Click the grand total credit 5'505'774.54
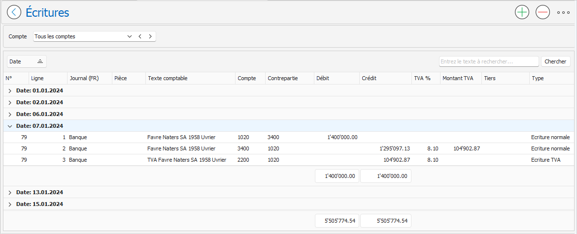The height and width of the screenshot is (234, 577). (x=386, y=221)
